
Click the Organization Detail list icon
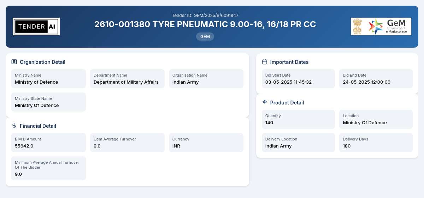(14, 62)
